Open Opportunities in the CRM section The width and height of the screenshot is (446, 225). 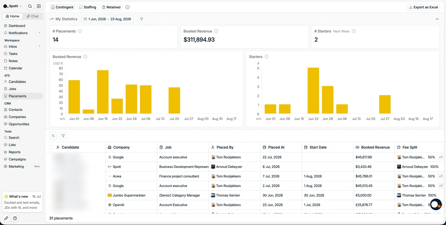[22, 124]
